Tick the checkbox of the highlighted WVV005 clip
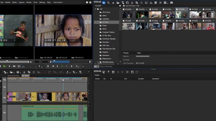 [x=177, y=9]
